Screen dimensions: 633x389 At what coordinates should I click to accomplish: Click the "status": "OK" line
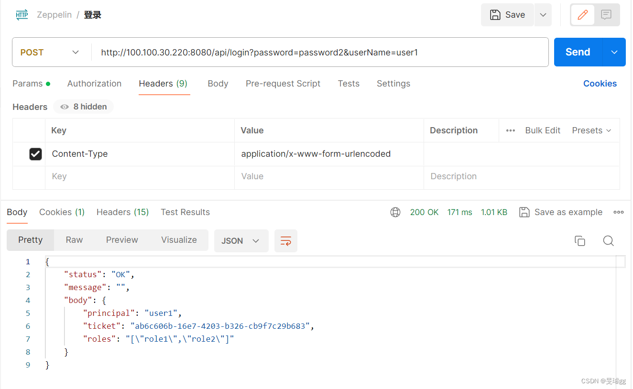(99, 275)
